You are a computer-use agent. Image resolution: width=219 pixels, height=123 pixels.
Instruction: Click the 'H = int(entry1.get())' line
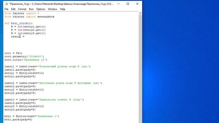click(x=28, y=27)
